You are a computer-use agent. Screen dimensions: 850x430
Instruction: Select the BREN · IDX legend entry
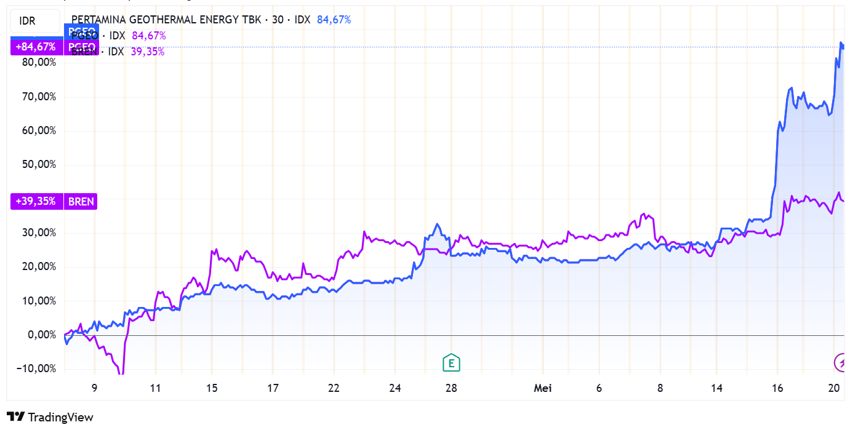point(97,52)
